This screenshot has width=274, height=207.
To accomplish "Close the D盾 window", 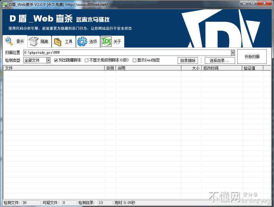I will [264, 3].
